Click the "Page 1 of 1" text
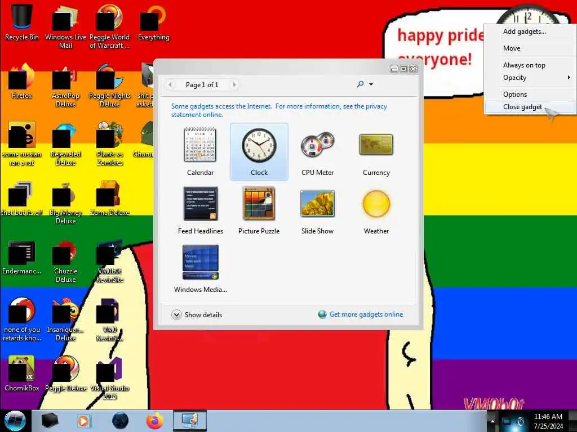577x432 pixels. point(202,85)
